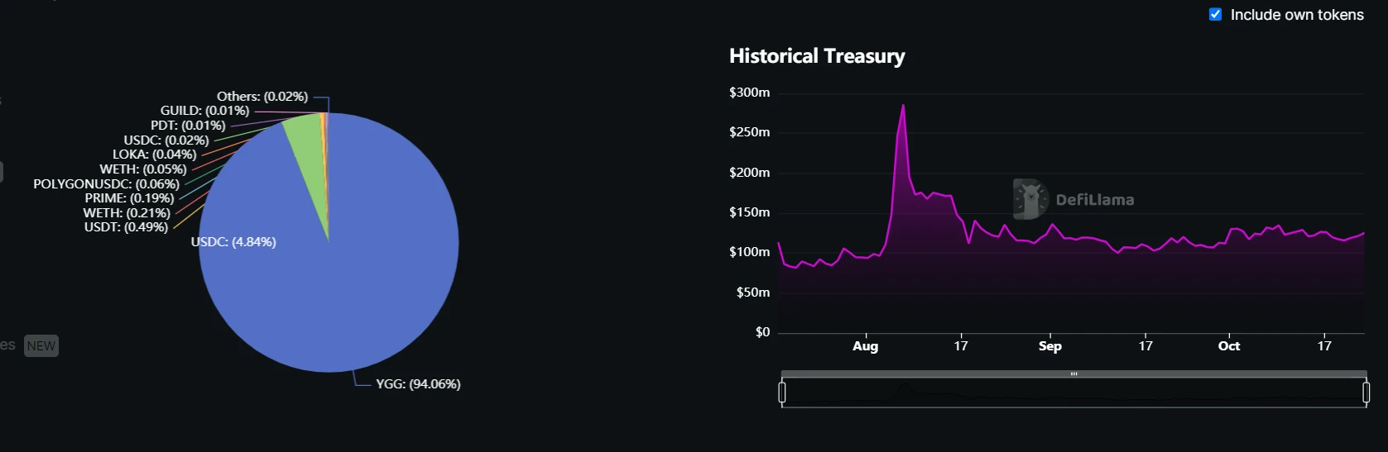Toggle the Include own tokens checkbox

pyautogui.click(x=1215, y=14)
